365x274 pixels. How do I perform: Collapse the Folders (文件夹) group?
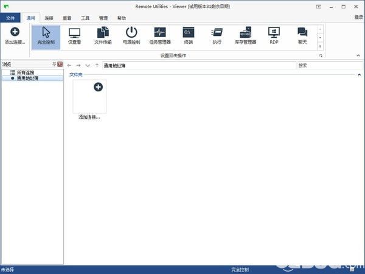[359, 75]
